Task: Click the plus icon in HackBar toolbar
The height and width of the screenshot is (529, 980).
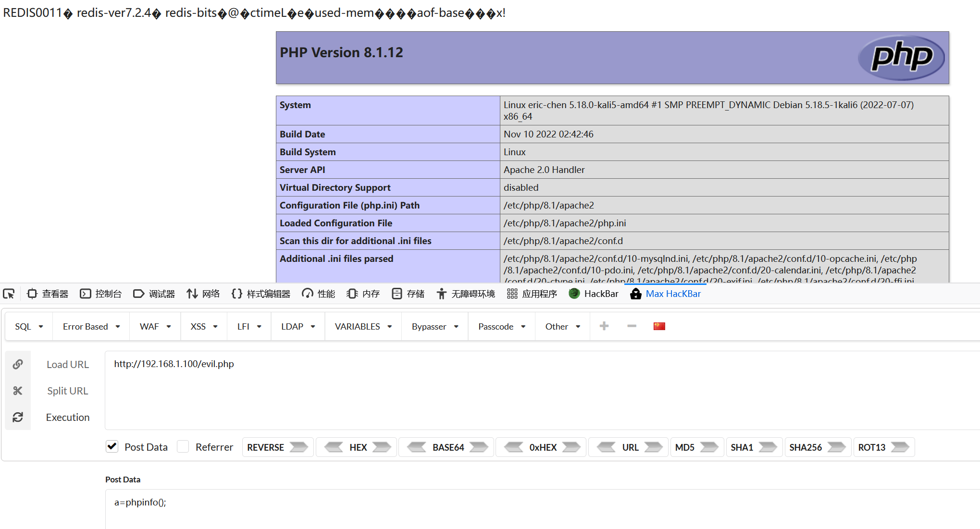Action: click(604, 326)
